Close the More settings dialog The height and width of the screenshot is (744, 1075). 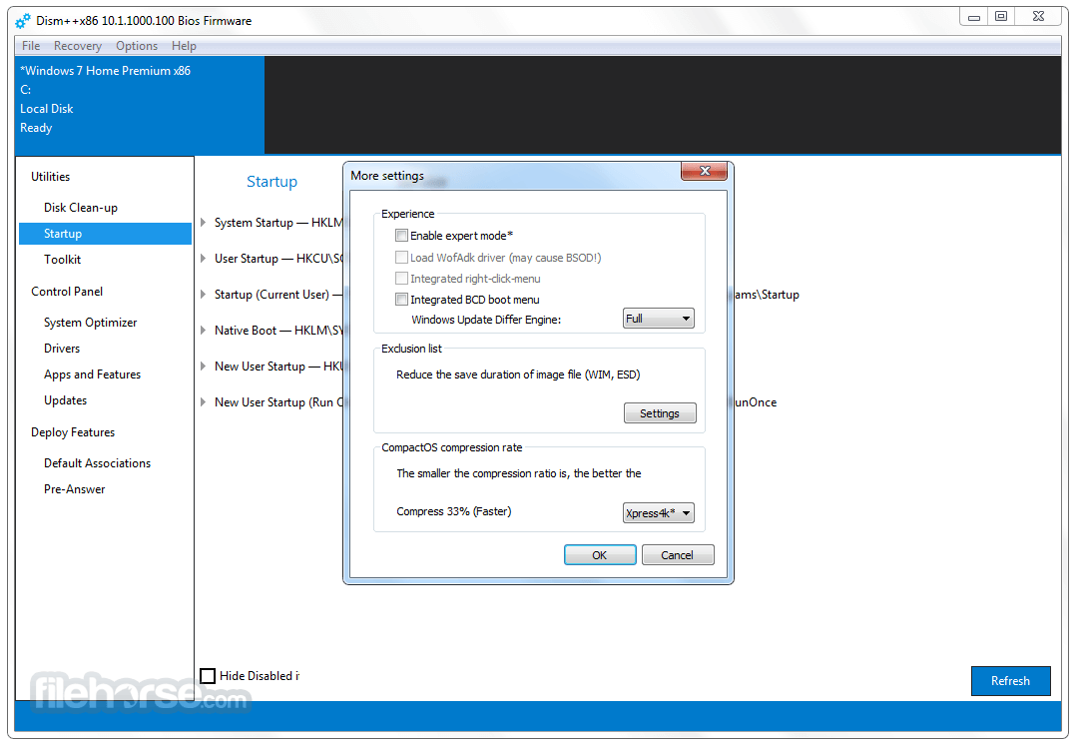[704, 171]
